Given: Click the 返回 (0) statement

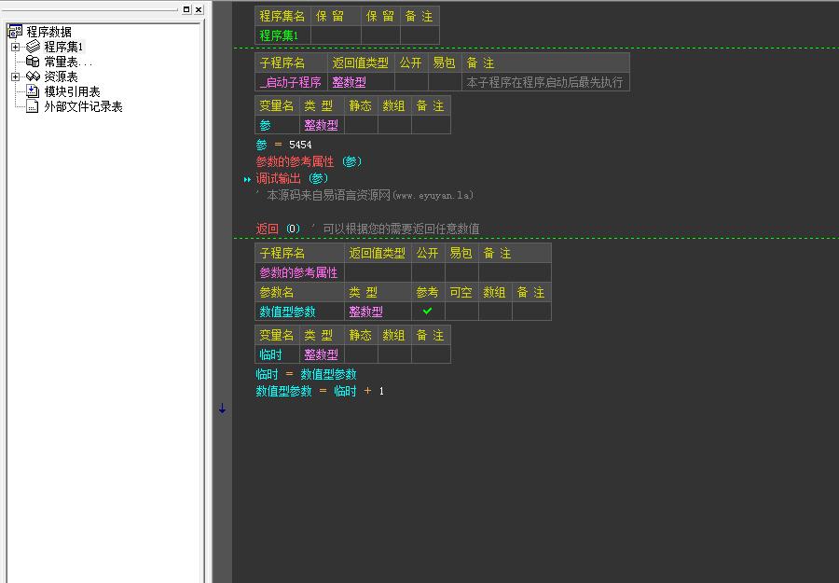Looking at the screenshot, I should click(278, 229).
